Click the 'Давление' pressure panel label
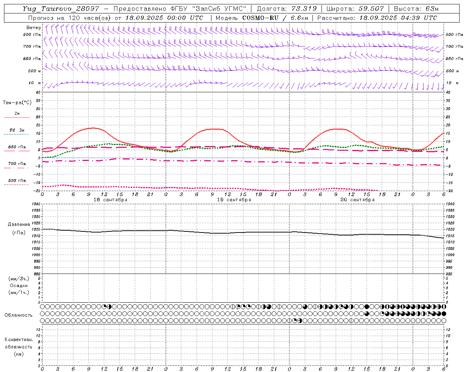 19,225
